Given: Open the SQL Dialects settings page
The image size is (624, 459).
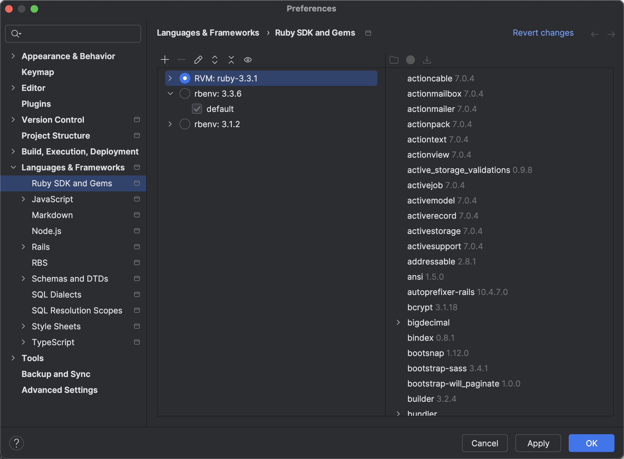Looking at the screenshot, I should pyautogui.click(x=57, y=295).
